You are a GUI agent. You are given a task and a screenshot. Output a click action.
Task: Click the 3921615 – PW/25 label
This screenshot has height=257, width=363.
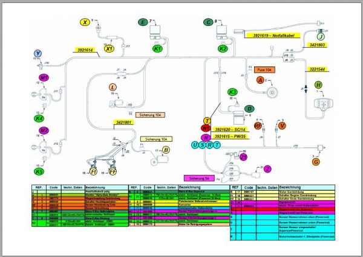pyautogui.click(x=230, y=136)
